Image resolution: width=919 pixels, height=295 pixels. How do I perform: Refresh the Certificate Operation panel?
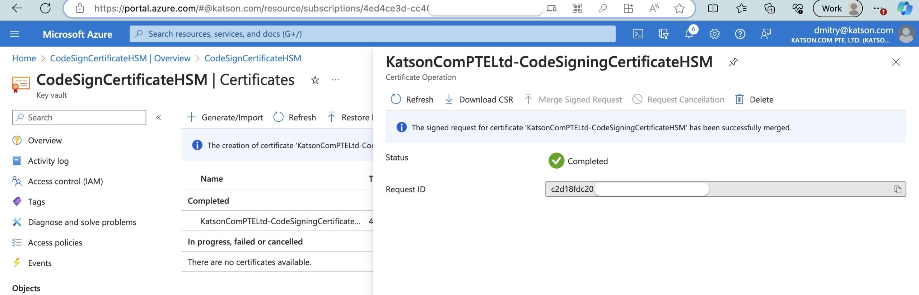point(412,99)
